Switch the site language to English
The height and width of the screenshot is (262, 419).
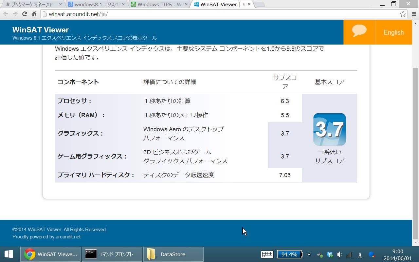[x=393, y=32]
